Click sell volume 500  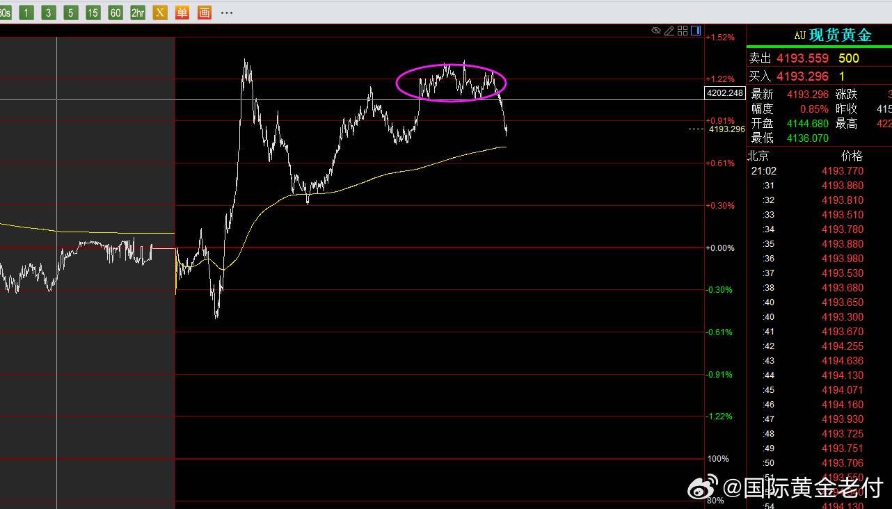click(849, 58)
